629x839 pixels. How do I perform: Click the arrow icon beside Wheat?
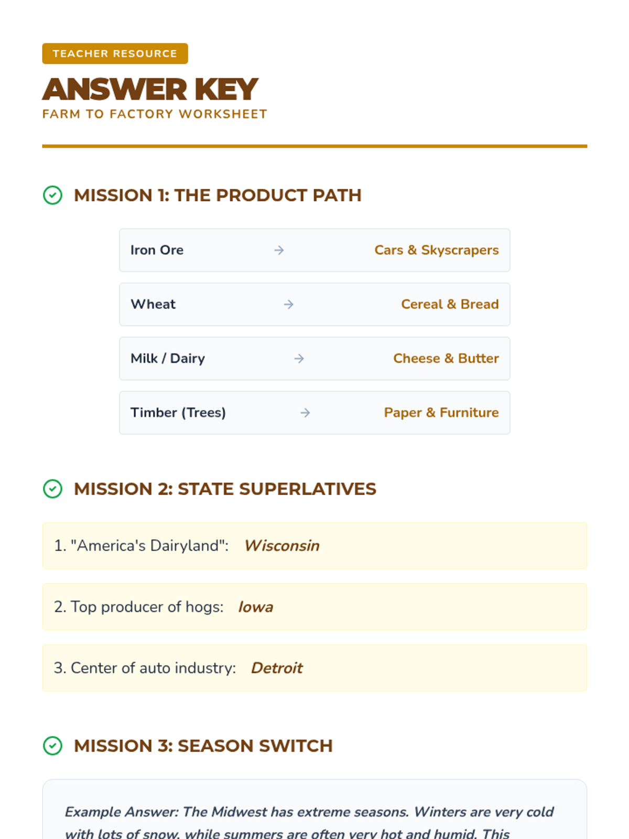coord(289,304)
